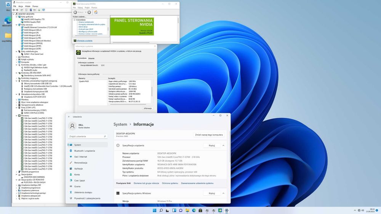Click NVIDIA panel Back arrow button

[75, 12]
